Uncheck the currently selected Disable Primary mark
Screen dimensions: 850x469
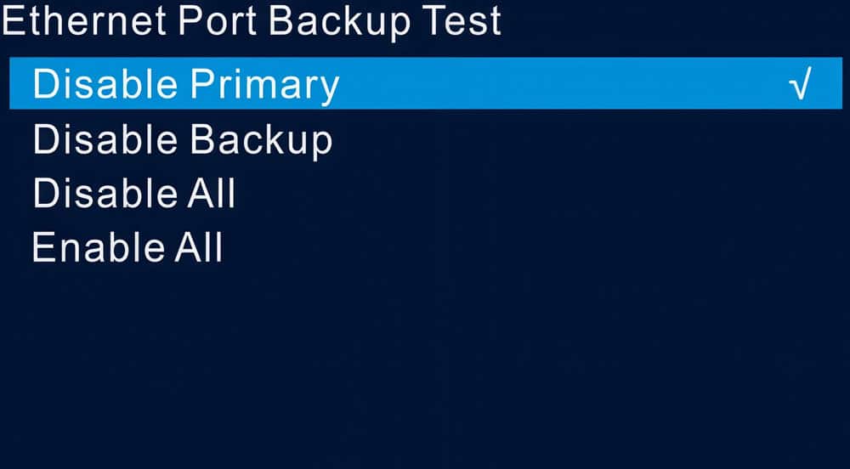click(x=800, y=84)
